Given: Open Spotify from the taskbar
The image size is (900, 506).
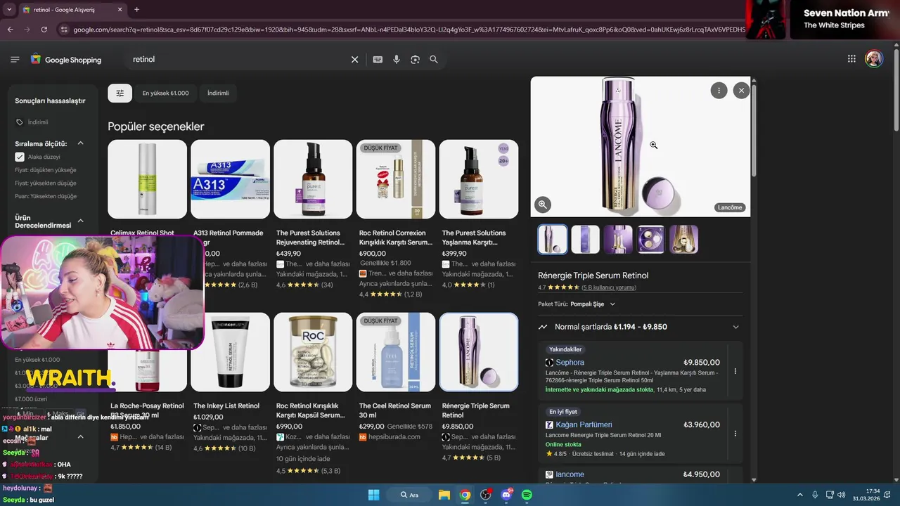Looking at the screenshot, I should coord(527,495).
